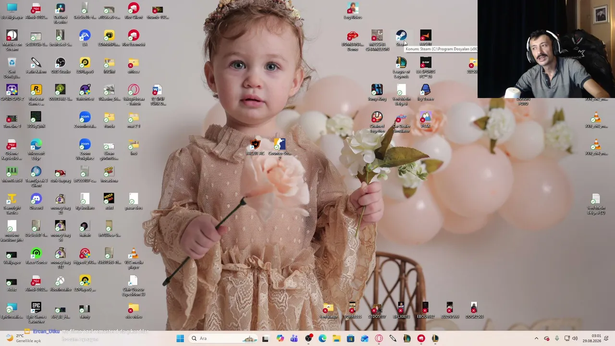Select the Microsoft Edge desktop shortcut

[36, 150]
